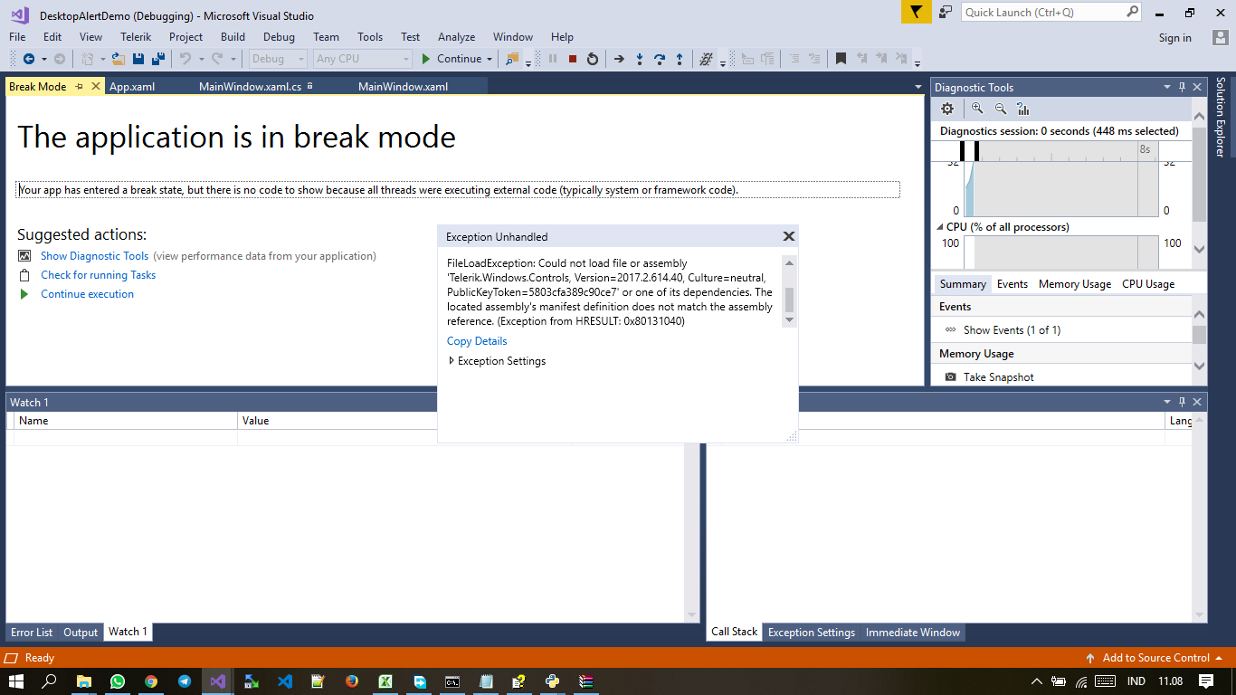Open WhatsApp from the taskbar
Image resolution: width=1236 pixels, height=695 pixels.
[118, 681]
